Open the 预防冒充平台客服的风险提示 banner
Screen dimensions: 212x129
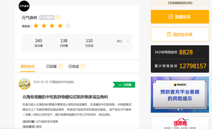pyautogui.click(x=180, y=94)
